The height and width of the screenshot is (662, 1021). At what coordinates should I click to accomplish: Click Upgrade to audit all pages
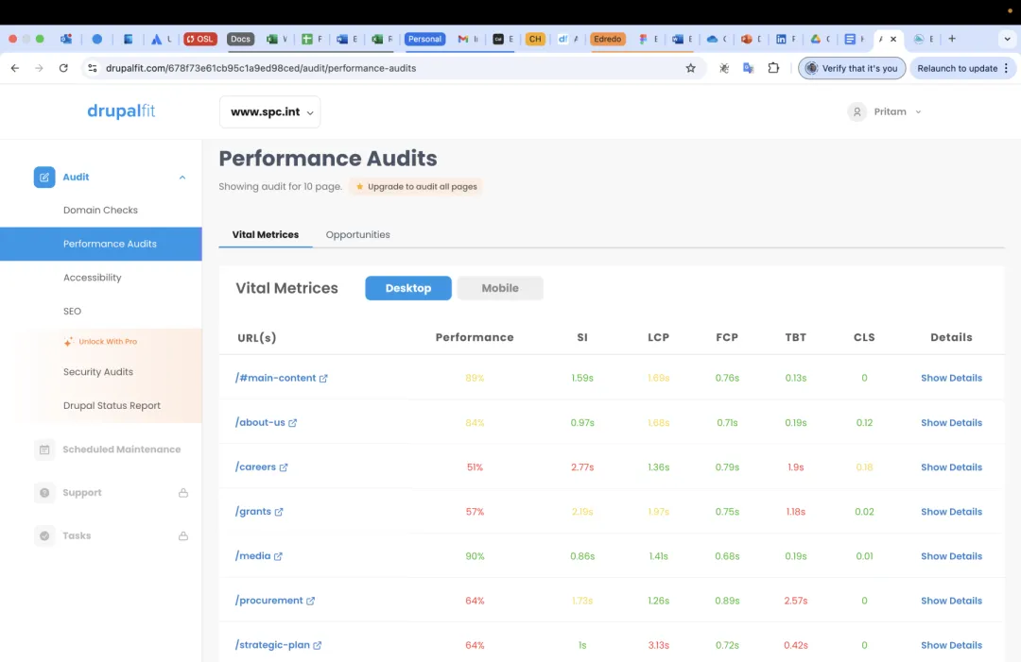click(x=416, y=187)
